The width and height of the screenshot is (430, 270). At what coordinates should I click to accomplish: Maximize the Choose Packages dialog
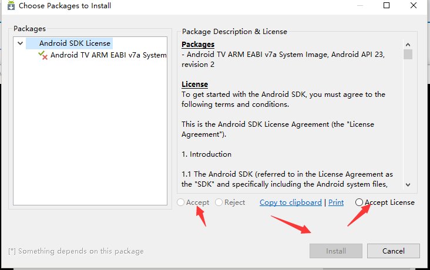(387, 5)
